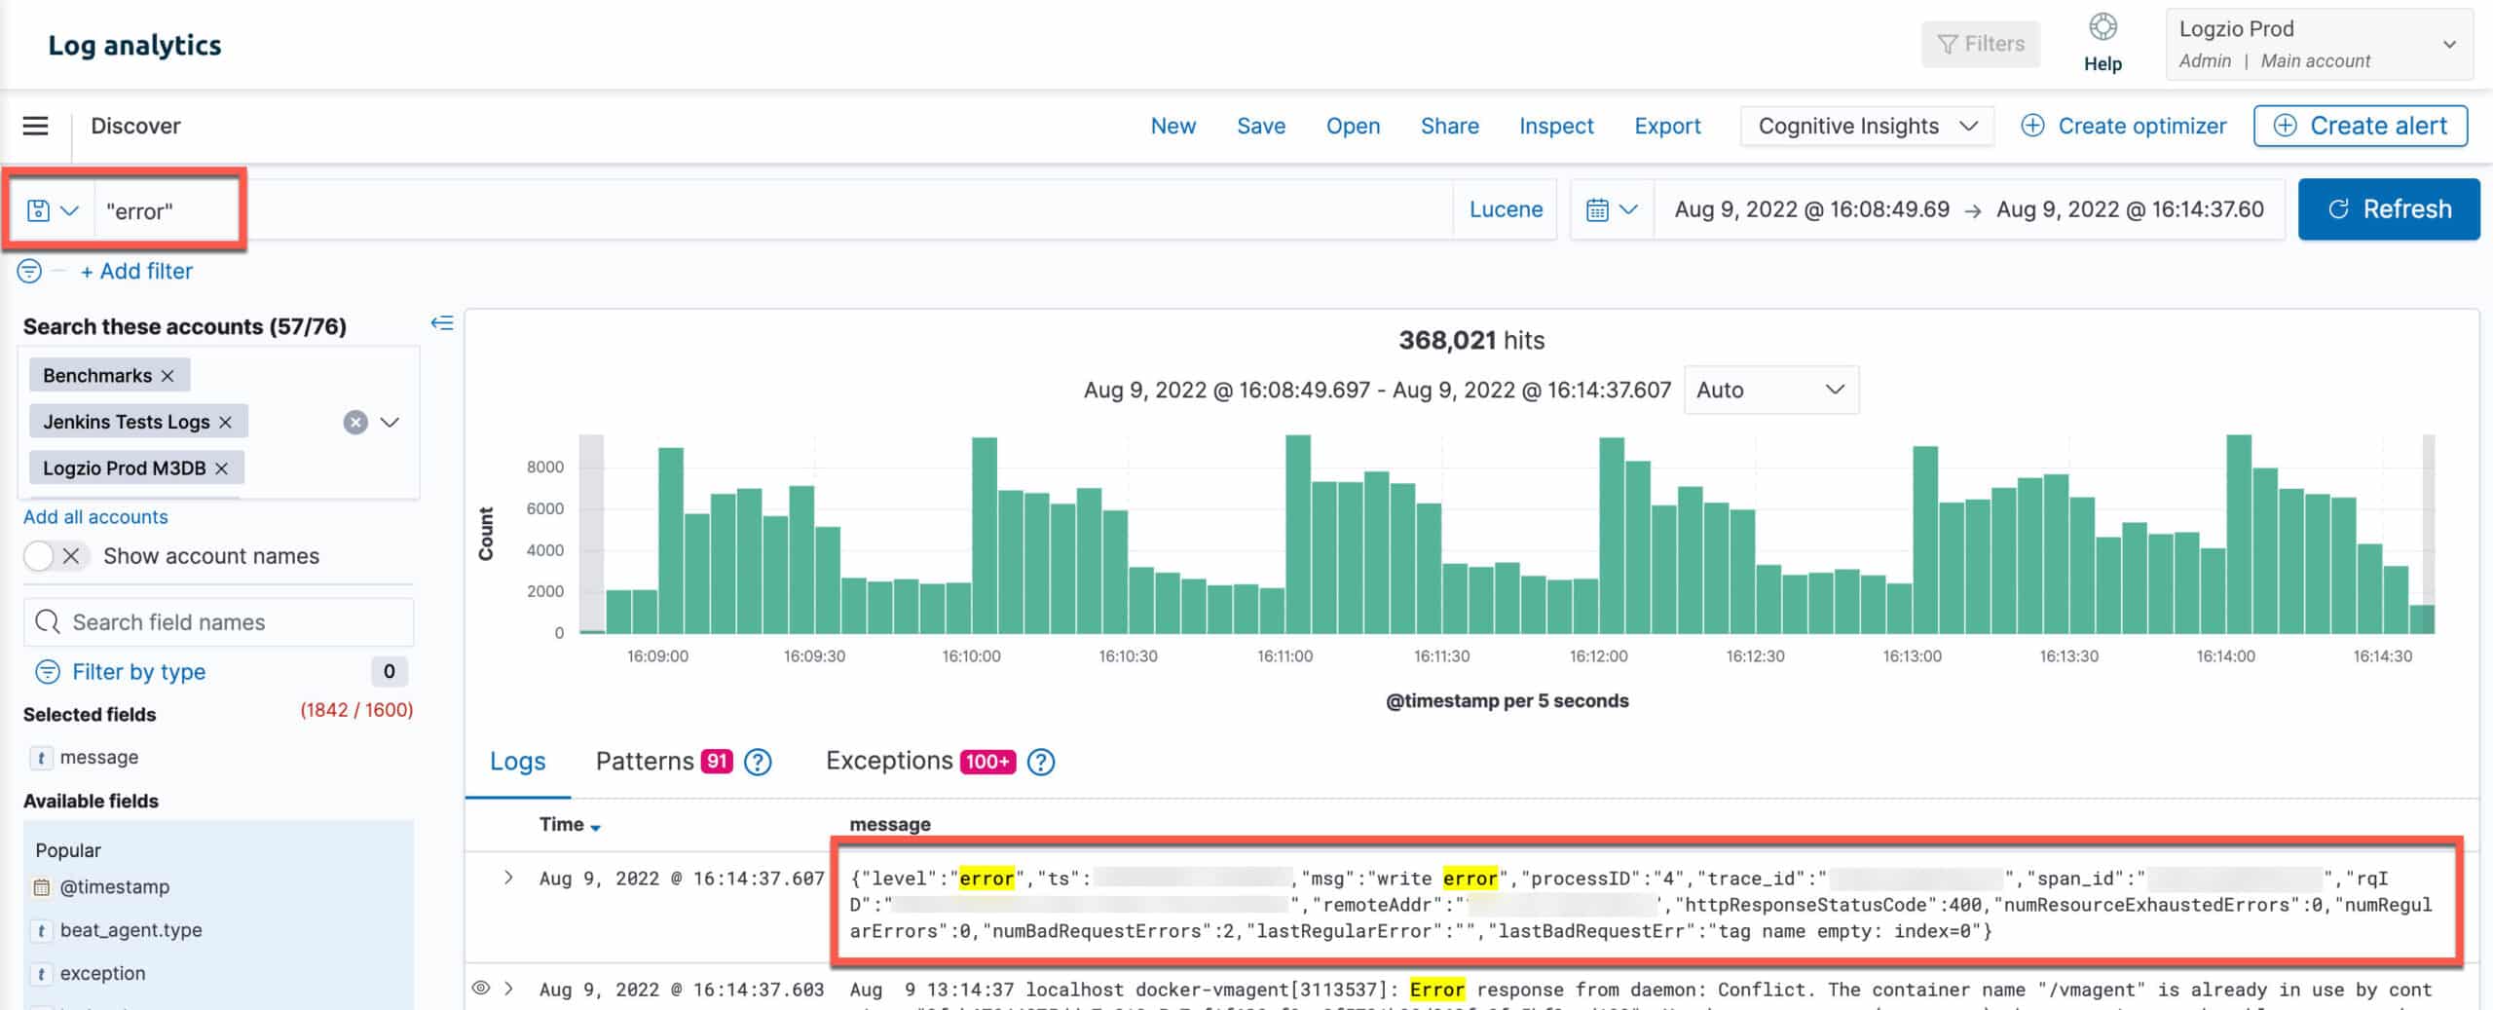Click the Filter by type label
2493x1010 pixels.
(138, 672)
